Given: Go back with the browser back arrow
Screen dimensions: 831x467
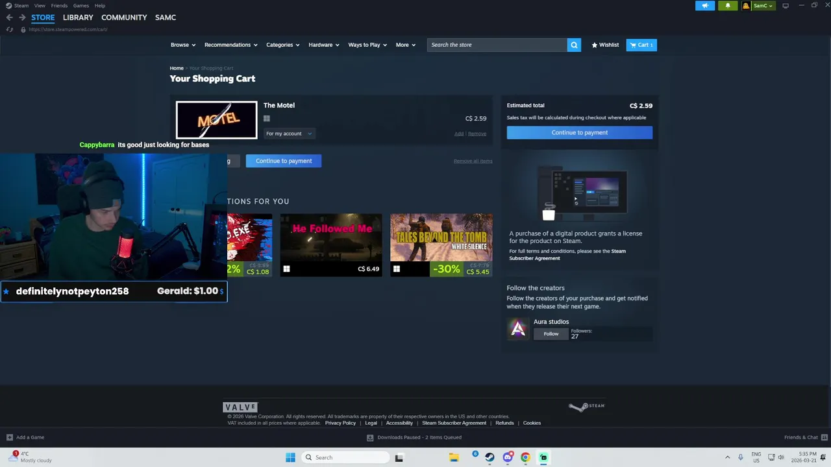Looking at the screenshot, I should tap(9, 18).
